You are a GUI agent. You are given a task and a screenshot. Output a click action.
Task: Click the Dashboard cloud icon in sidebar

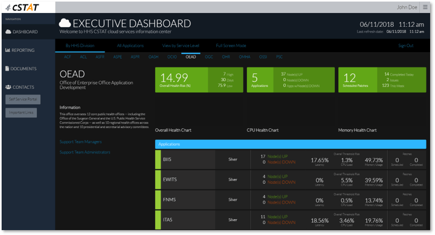pos(8,32)
